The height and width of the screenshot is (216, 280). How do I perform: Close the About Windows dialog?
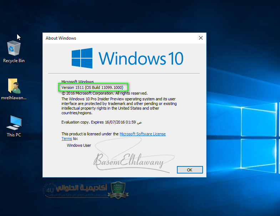[x=201, y=38]
